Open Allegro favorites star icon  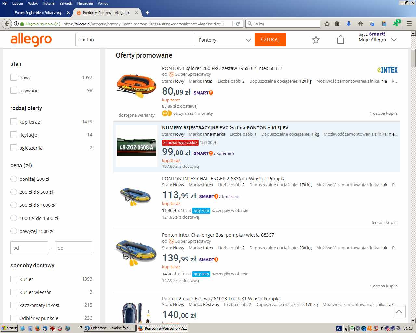(316, 40)
